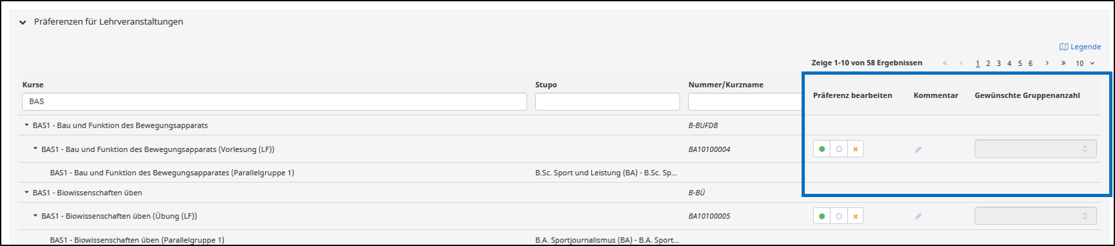1115x246 pixels.
Task: Click the Stupo filter input field
Action: click(x=607, y=102)
